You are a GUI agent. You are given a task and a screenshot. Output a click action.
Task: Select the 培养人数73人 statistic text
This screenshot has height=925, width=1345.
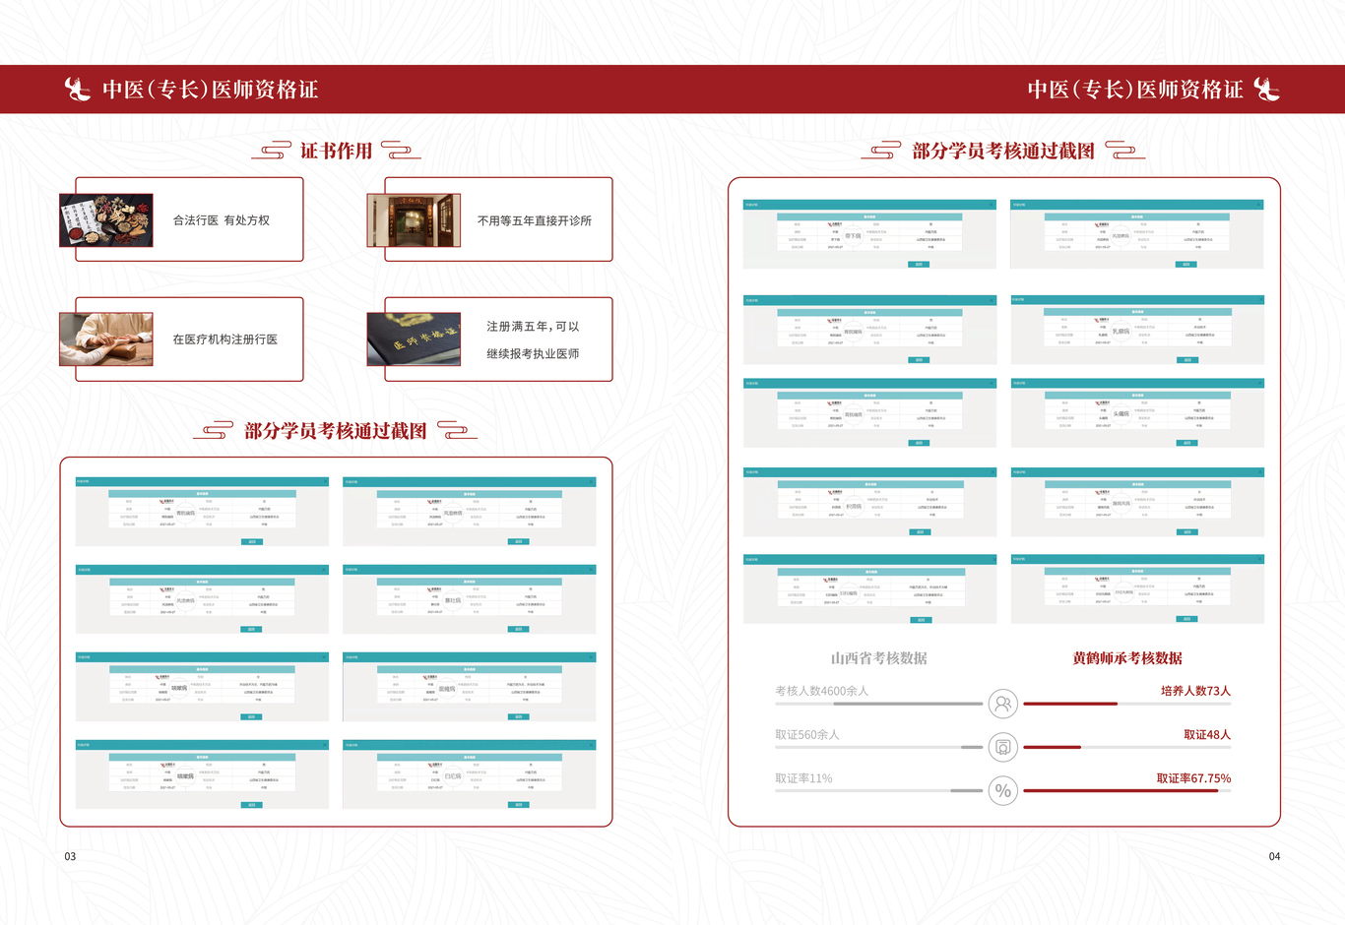[x=1195, y=691]
